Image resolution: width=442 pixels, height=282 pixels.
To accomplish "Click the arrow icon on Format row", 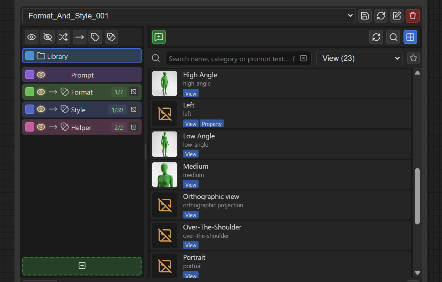I will click(53, 92).
